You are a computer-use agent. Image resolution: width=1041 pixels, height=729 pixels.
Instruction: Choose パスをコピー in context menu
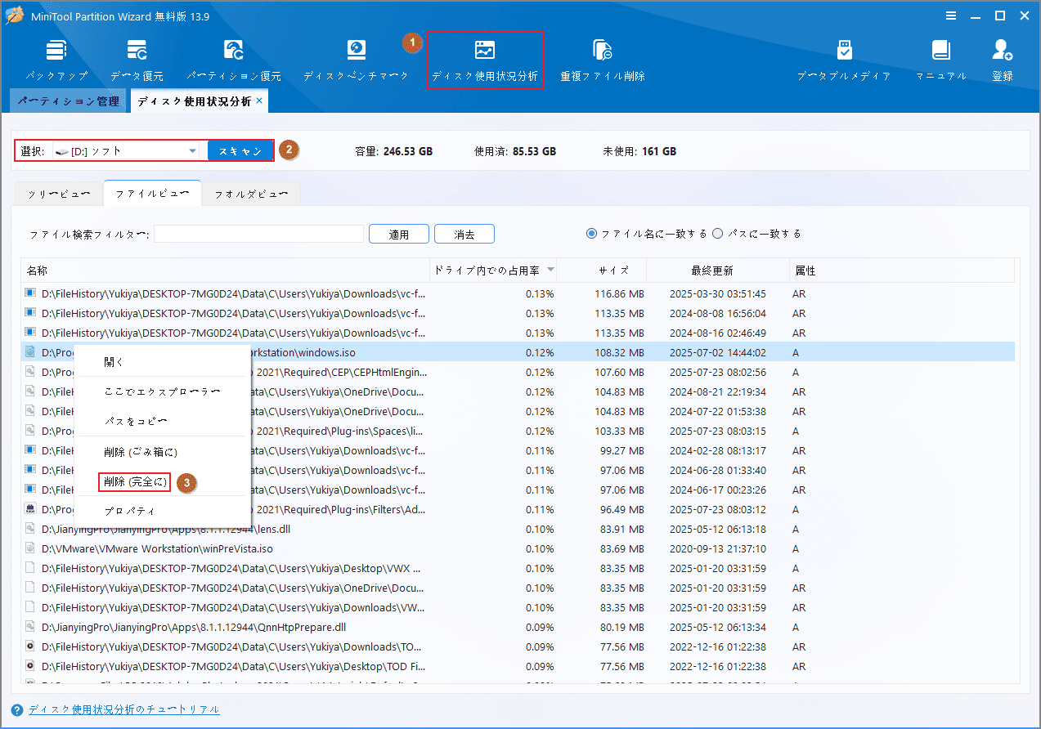pos(163,421)
